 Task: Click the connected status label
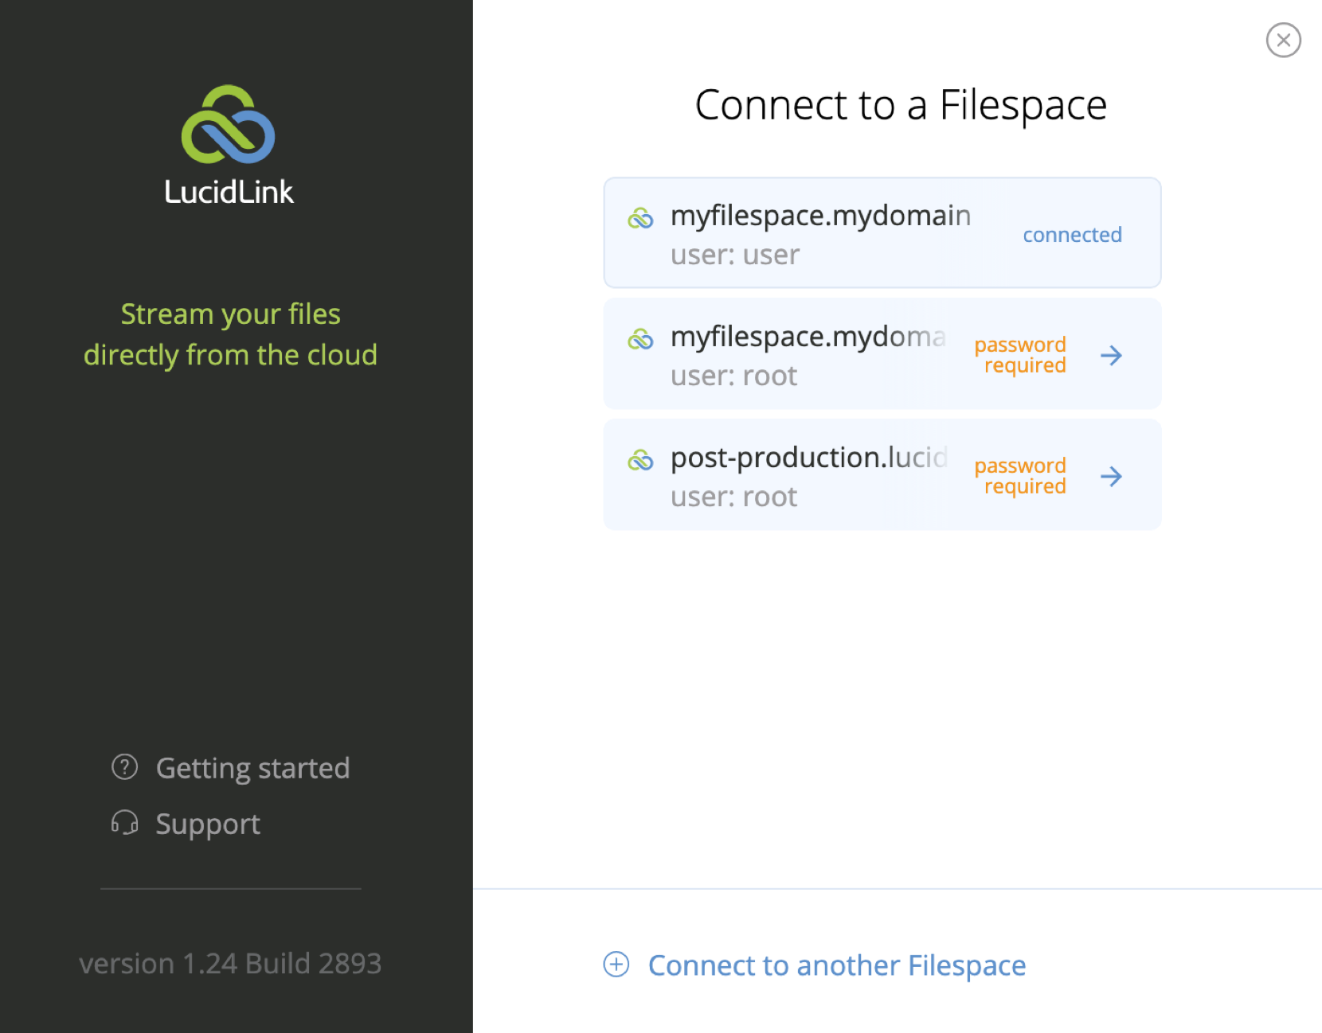(1073, 234)
